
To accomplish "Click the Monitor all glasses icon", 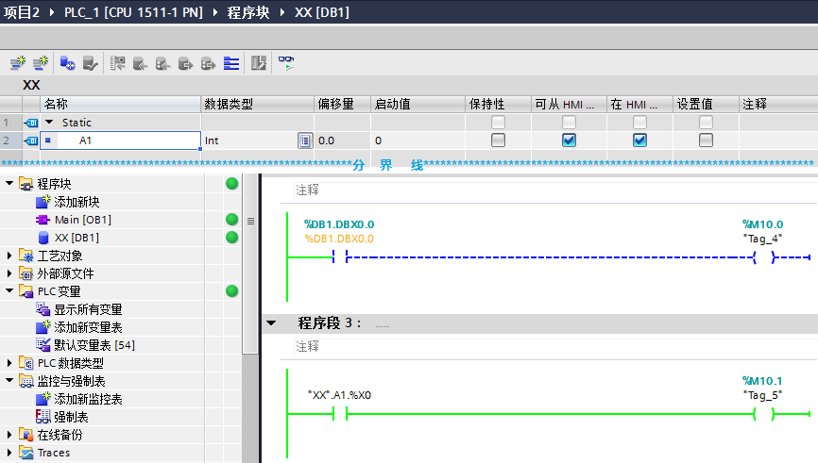I will click(286, 62).
